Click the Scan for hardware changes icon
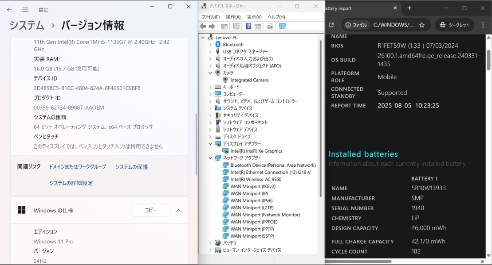Image resolution: width=492 pixels, height=265 pixels. 283,26
